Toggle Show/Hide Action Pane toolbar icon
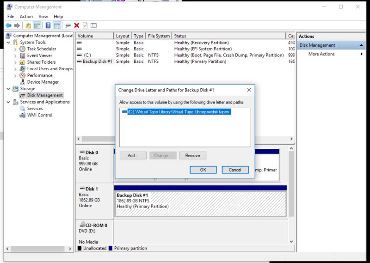 click(56, 25)
